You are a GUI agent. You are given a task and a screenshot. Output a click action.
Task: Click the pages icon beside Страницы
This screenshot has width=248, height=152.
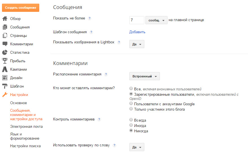coord(5,36)
